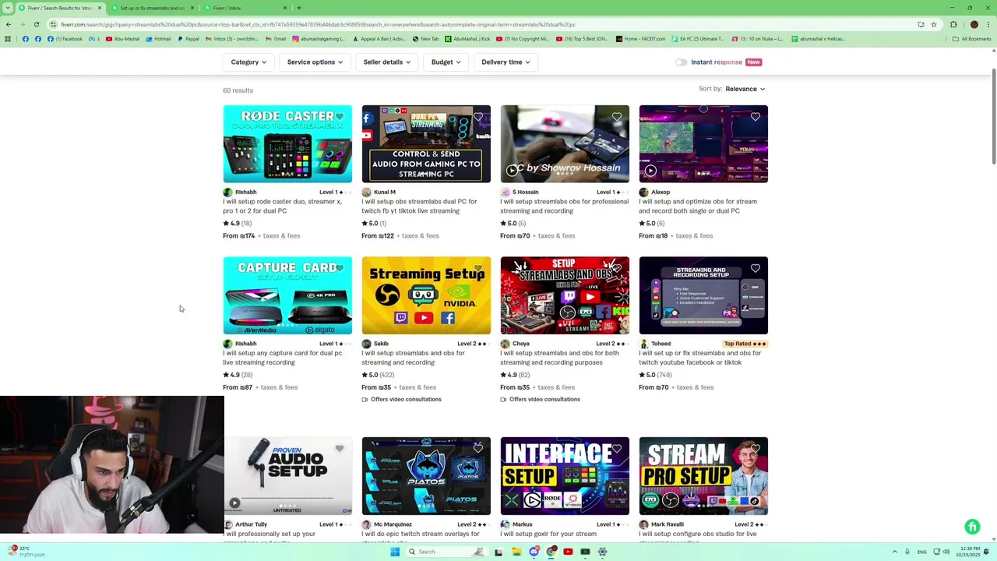
Task: Open the Paypal bookmark
Action: click(x=188, y=38)
